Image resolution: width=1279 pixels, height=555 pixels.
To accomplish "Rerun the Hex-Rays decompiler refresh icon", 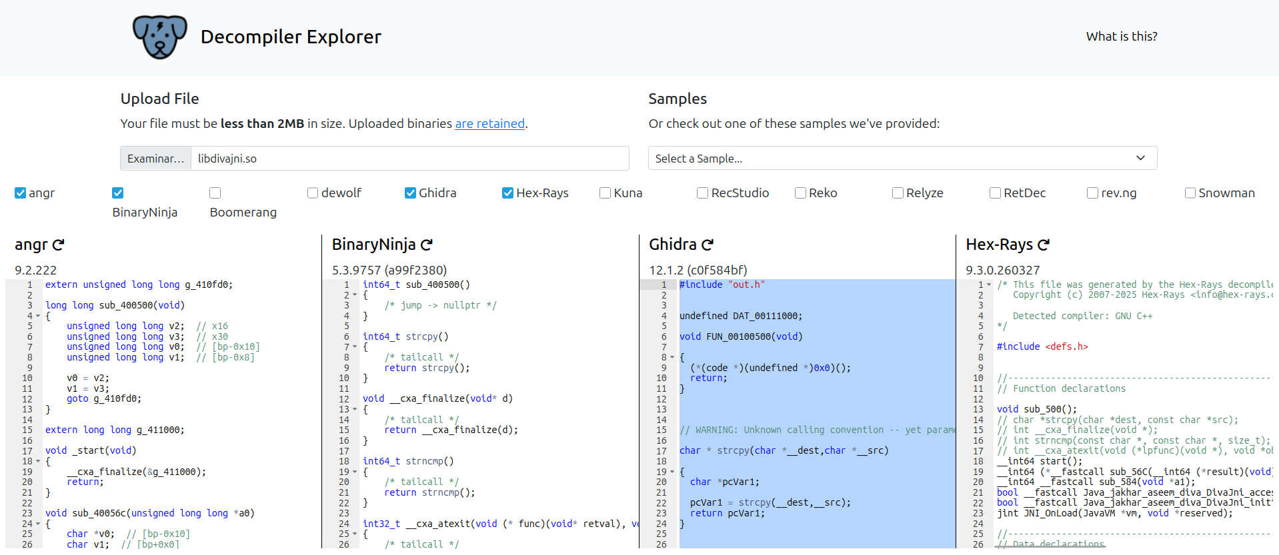I will pyautogui.click(x=1044, y=245).
